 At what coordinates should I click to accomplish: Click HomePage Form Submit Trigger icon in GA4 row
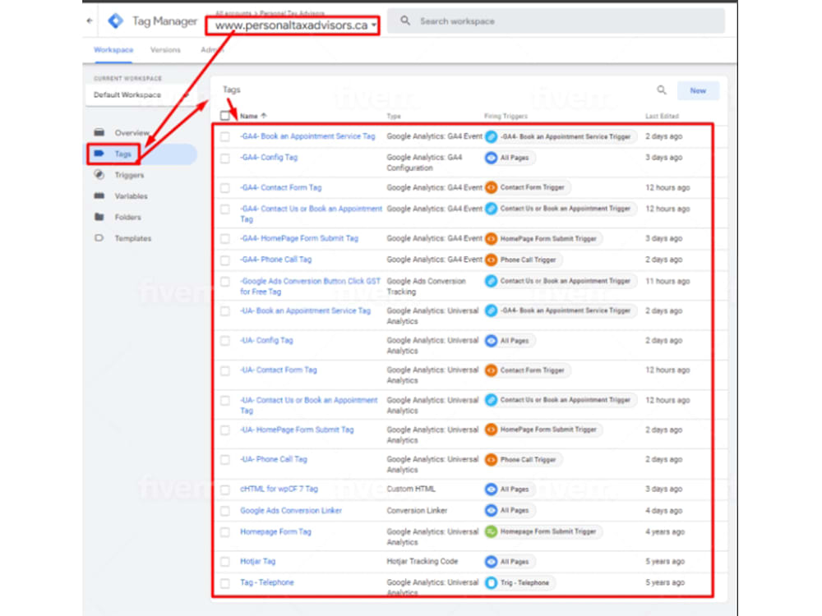pos(491,239)
